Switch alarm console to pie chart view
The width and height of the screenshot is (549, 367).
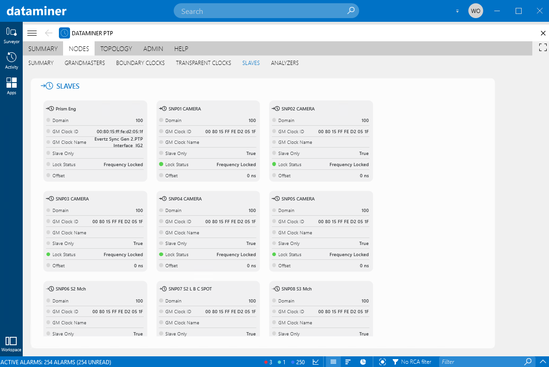click(363, 362)
